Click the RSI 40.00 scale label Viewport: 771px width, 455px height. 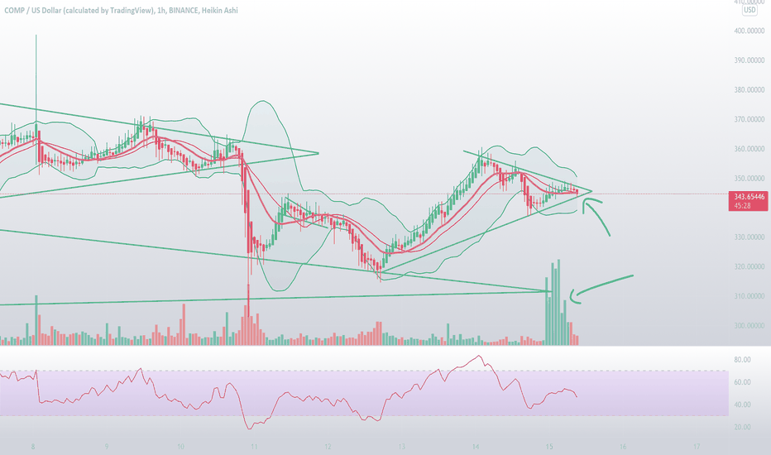742,405
